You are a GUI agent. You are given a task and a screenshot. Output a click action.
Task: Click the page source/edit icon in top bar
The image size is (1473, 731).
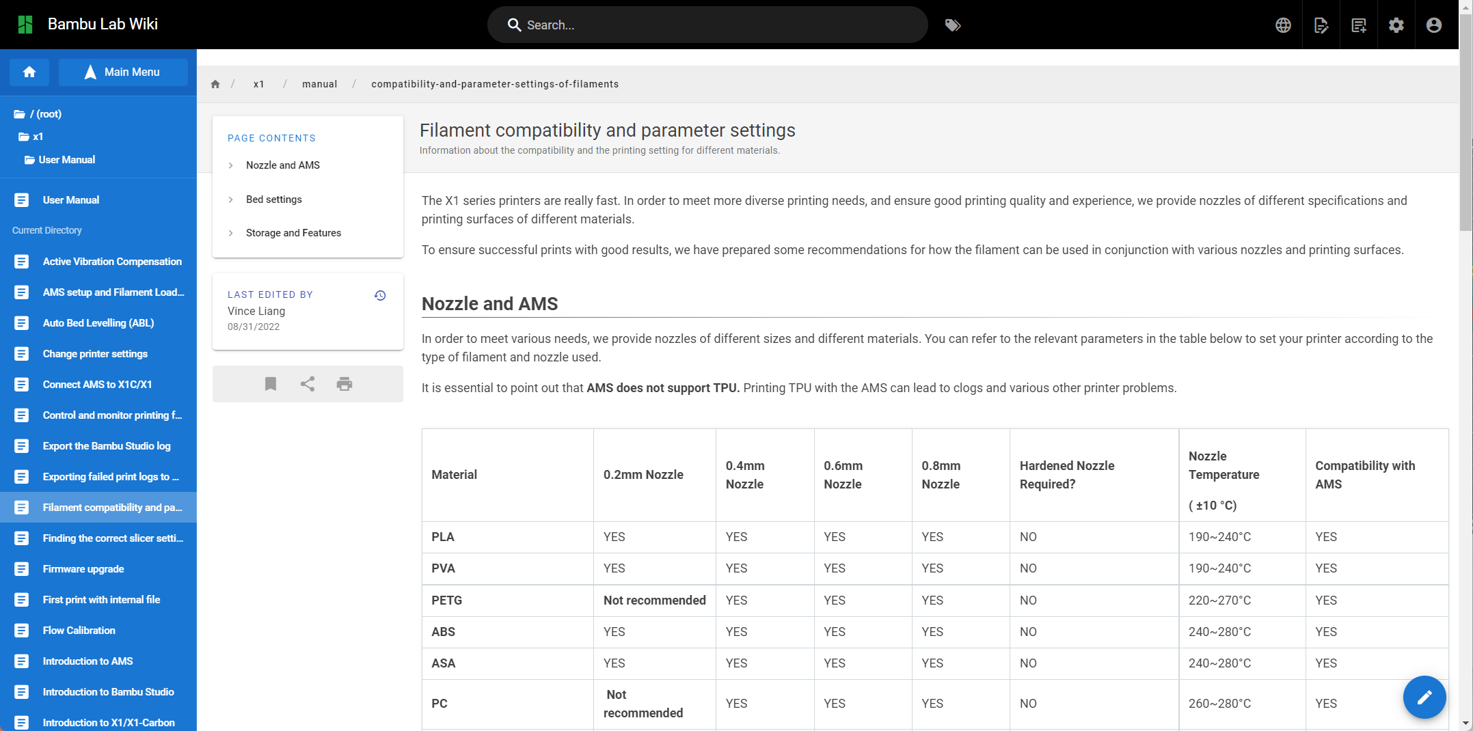(x=1321, y=25)
